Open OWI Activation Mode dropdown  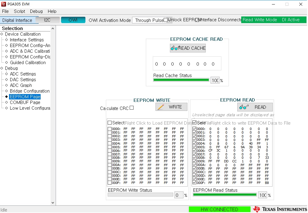(152, 20)
